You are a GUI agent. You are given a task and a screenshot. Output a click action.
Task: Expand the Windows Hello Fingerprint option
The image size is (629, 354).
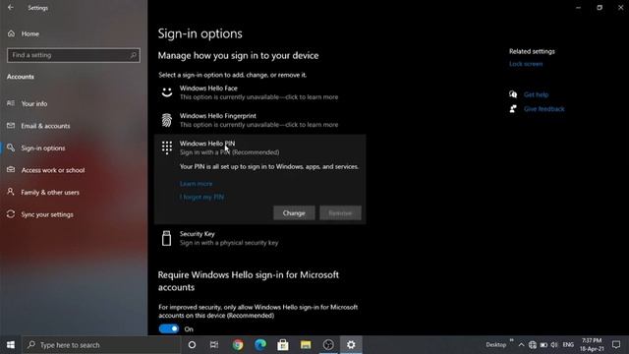point(259,120)
